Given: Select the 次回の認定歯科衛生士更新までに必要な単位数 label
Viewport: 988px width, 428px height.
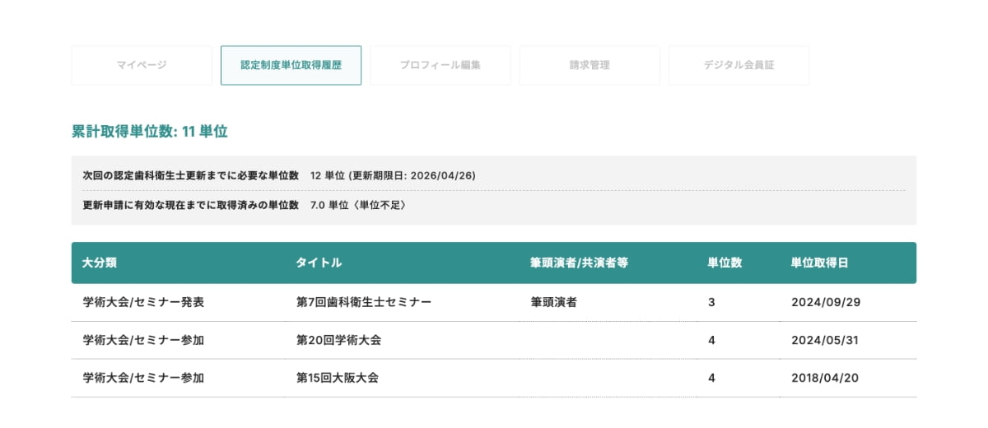Looking at the screenshot, I should pos(190,175).
